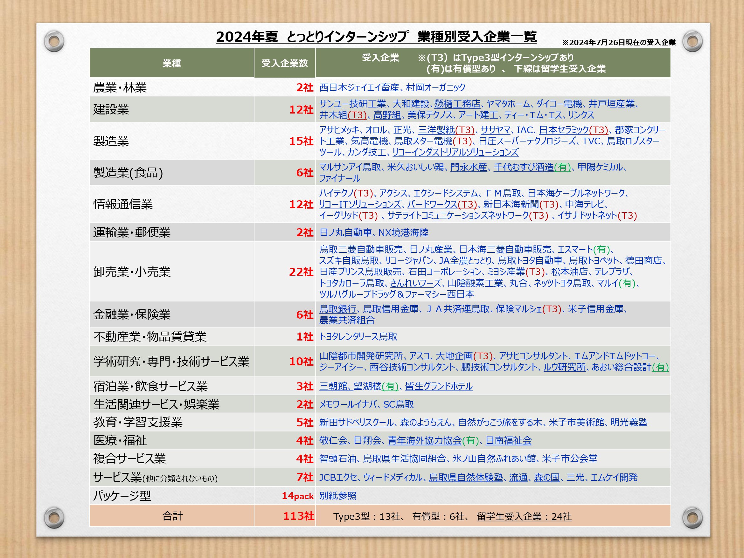Image resolution: width=744 pixels, height=558 pixels.
Task: Click underlined company '門永水産'
Action: click(x=469, y=167)
